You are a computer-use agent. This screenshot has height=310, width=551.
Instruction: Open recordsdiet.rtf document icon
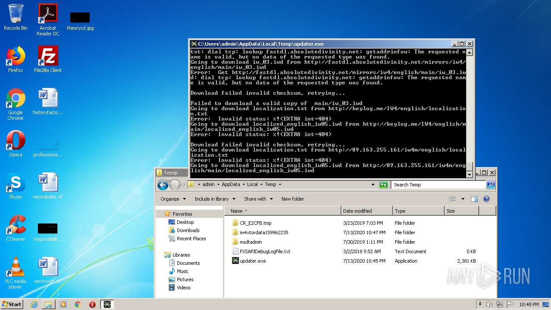[x=48, y=186]
